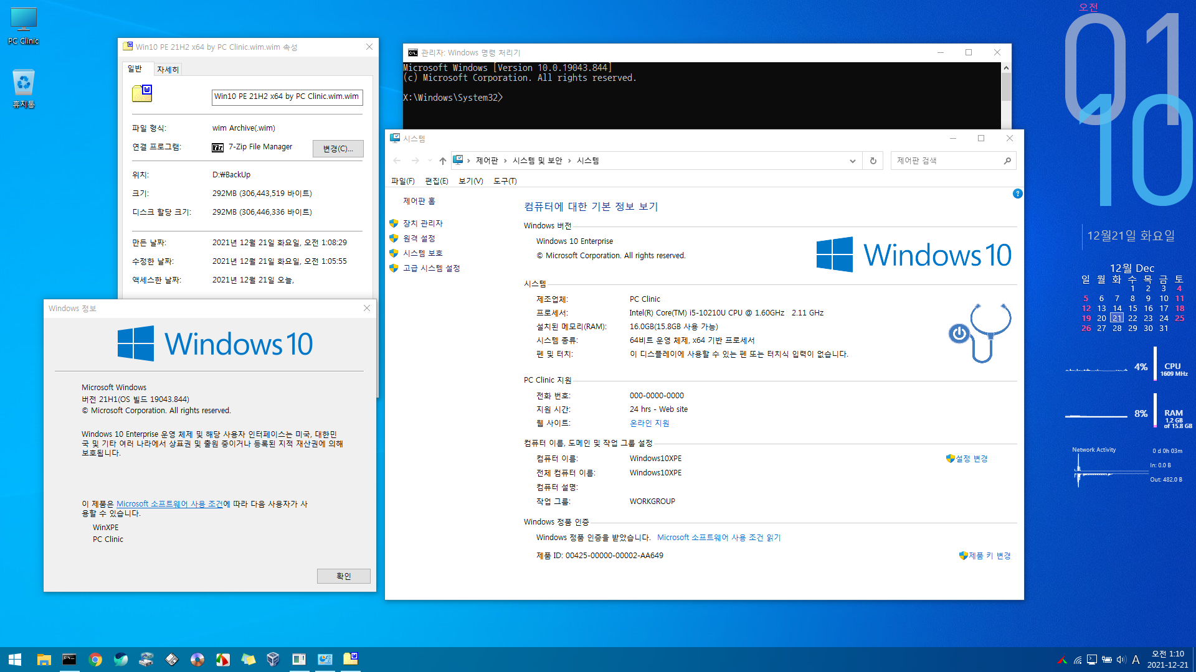The width and height of the screenshot is (1196, 672).
Task: Switch to the System control panel taskbar item
Action: [325, 660]
